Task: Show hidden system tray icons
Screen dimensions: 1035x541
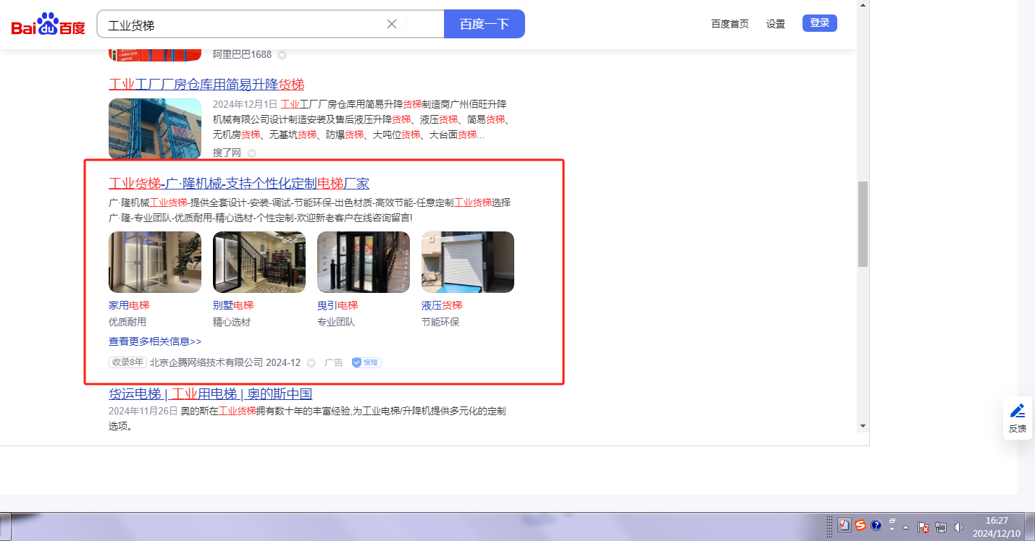Action: pos(905,527)
